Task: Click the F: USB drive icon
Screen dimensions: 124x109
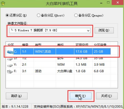Action: click(10, 71)
